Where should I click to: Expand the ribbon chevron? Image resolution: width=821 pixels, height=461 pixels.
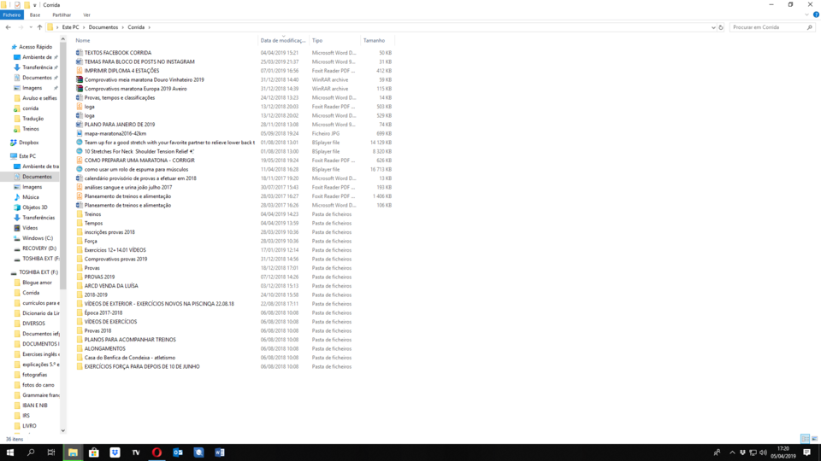pyautogui.click(x=806, y=15)
